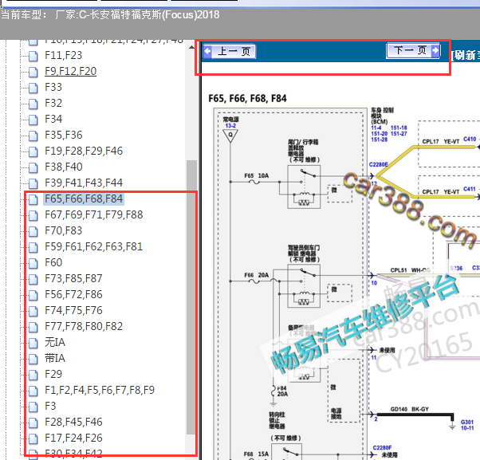Click the page icon beside 无IA
This screenshot has width=480, height=460.
(x=33, y=343)
